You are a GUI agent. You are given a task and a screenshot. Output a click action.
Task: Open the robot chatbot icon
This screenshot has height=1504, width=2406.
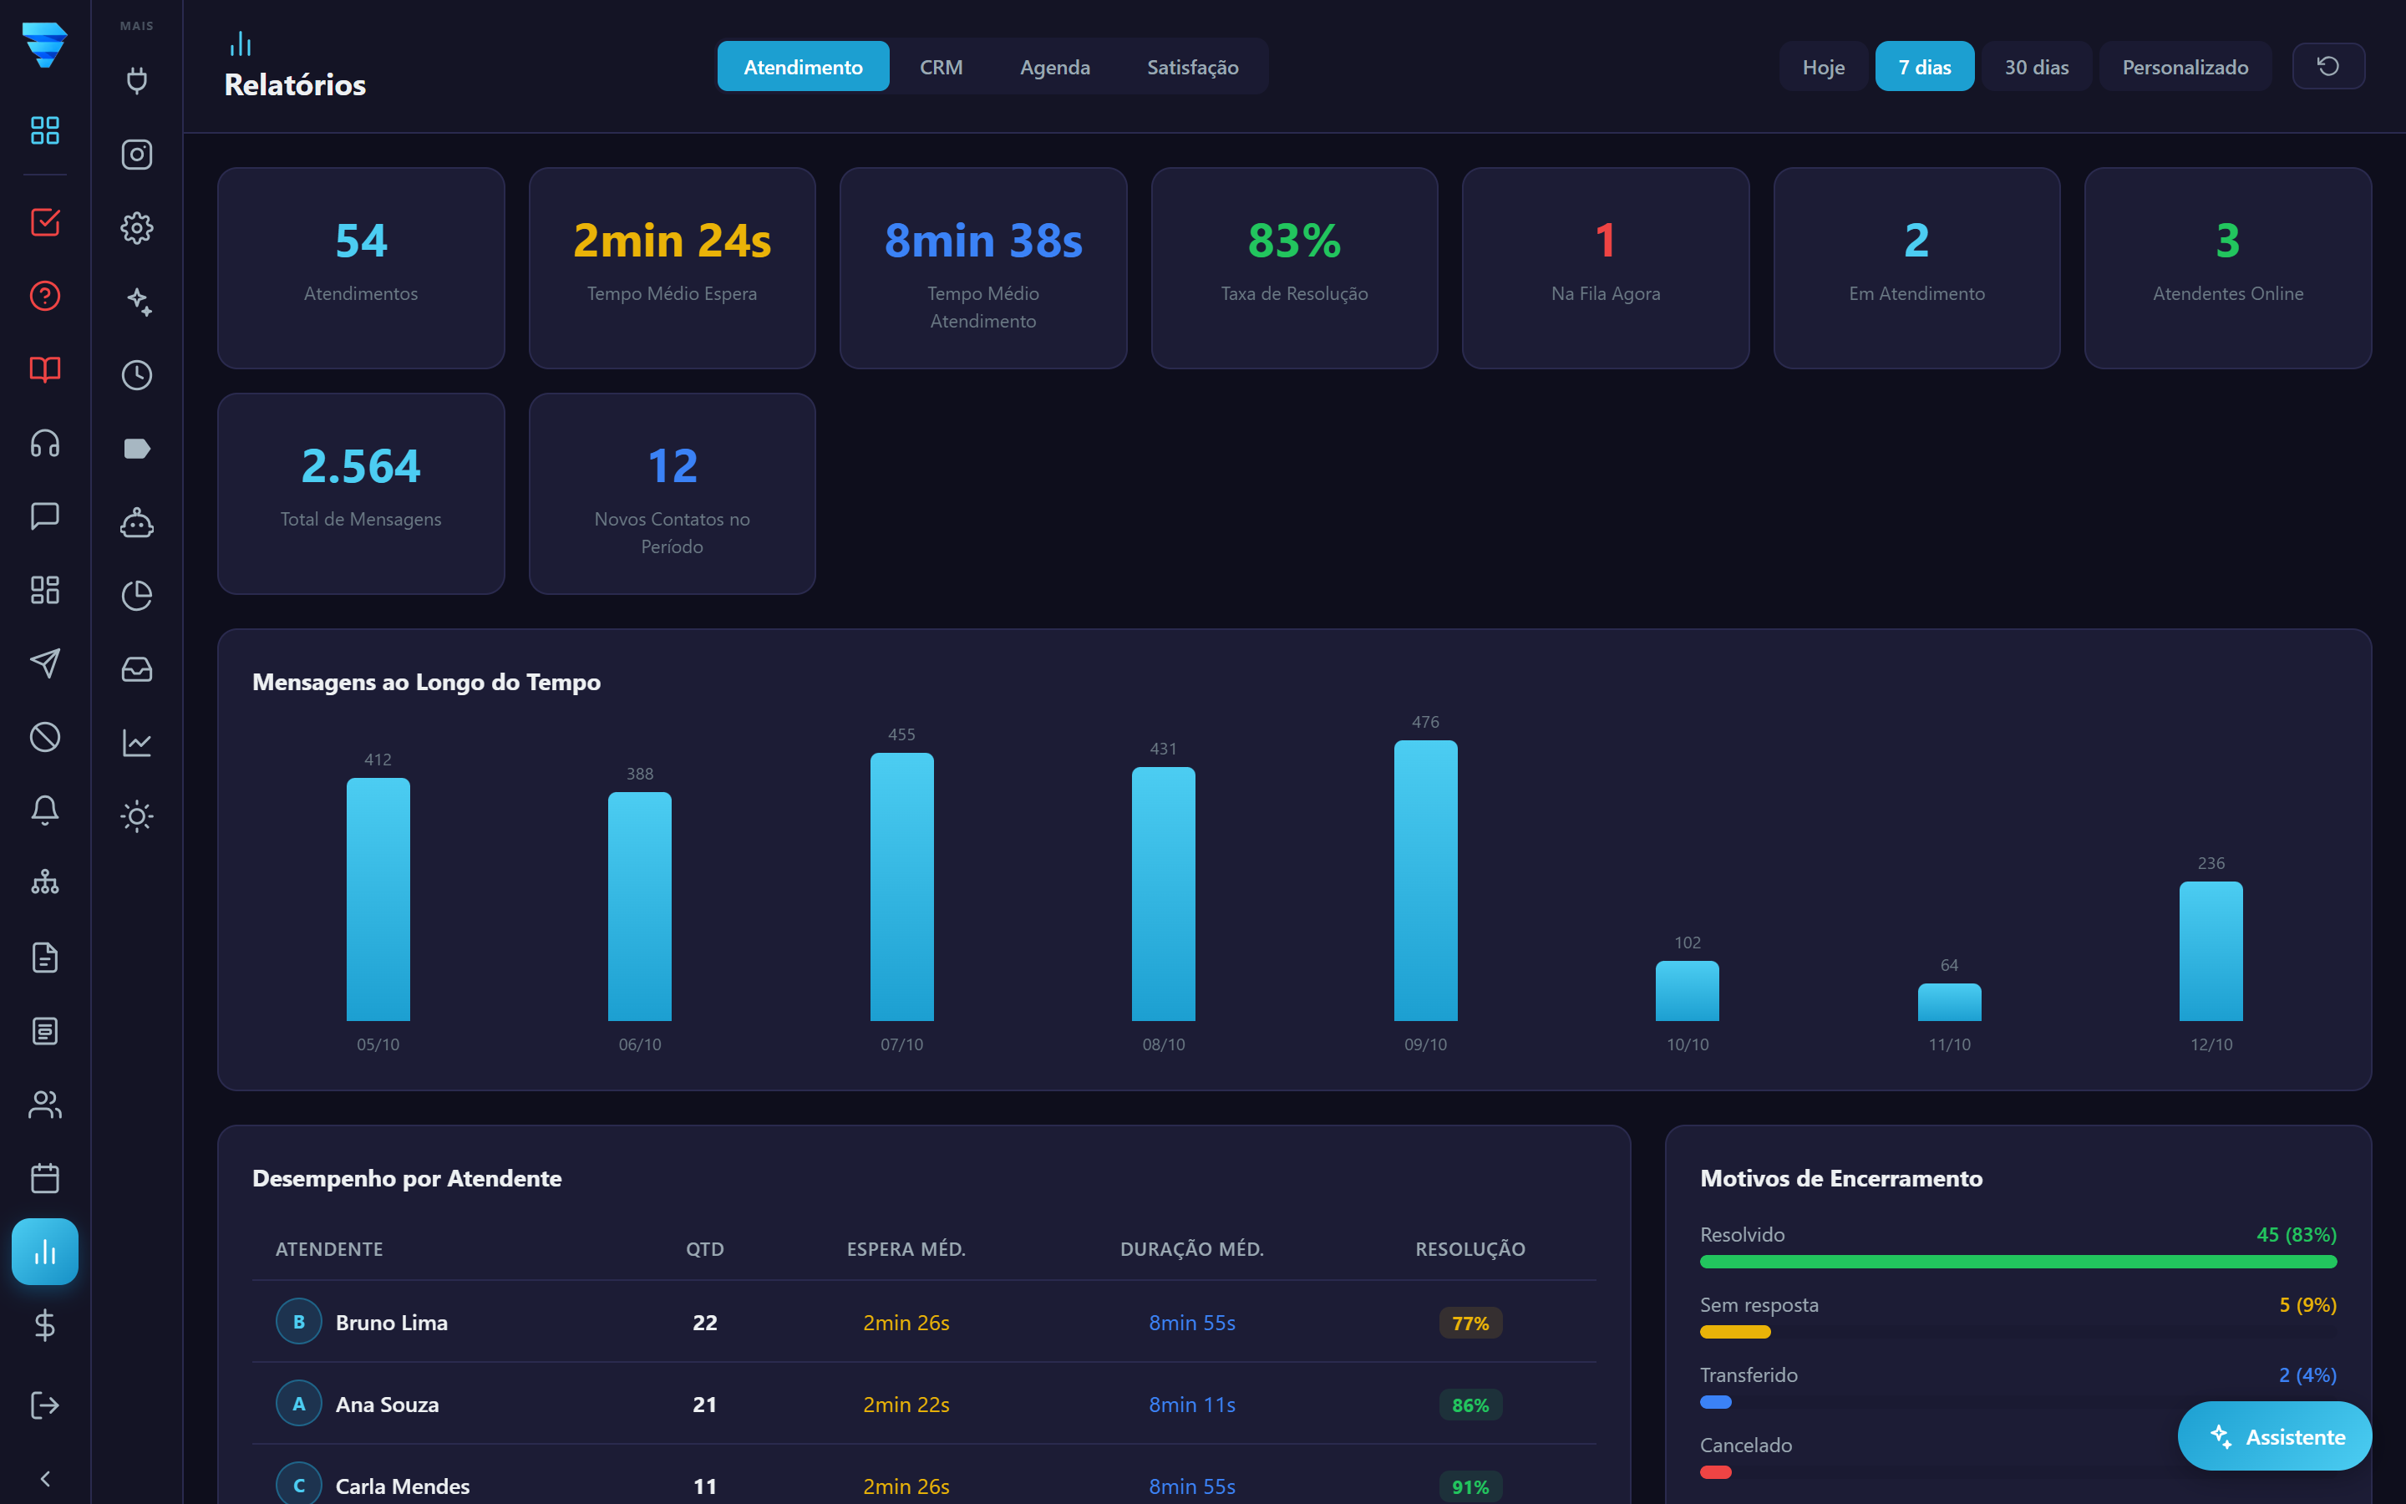click(x=136, y=522)
